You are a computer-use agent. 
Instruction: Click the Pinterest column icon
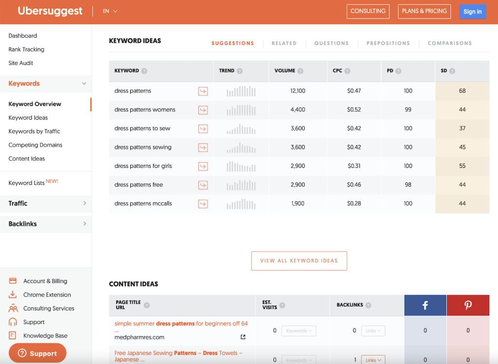(468, 305)
